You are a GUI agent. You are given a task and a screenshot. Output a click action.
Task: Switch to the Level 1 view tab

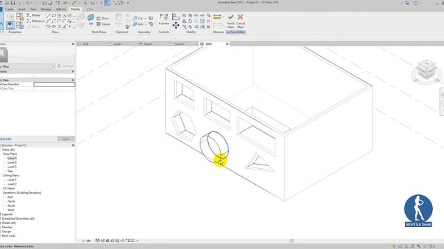(117, 44)
